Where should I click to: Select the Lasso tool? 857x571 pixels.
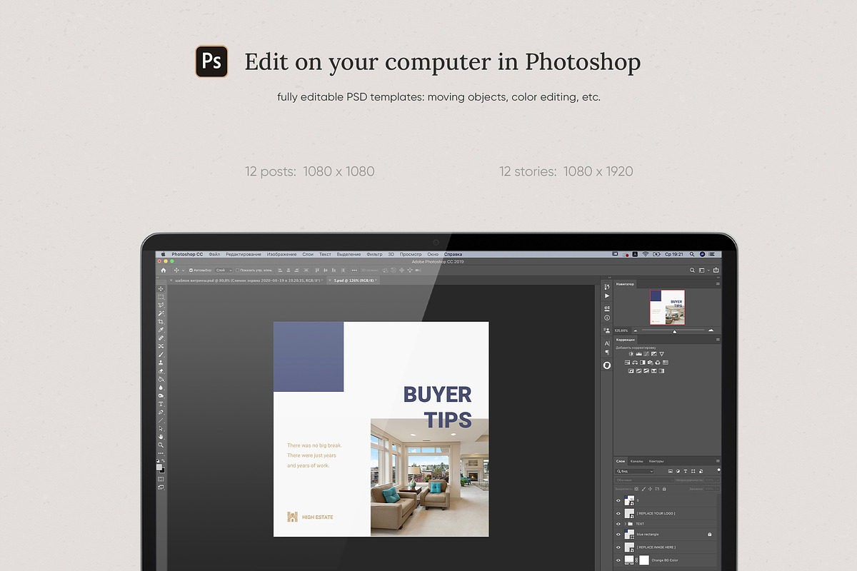tap(161, 305)
